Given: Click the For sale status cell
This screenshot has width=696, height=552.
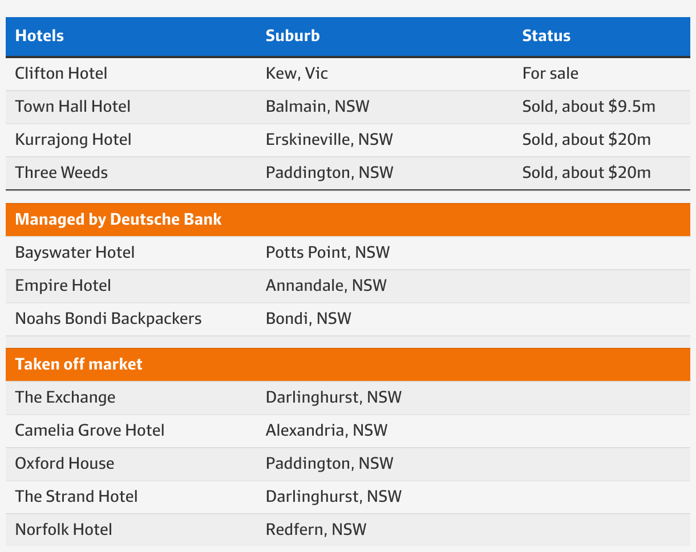Looking at the screenshot, I should (x=550, y=74).
